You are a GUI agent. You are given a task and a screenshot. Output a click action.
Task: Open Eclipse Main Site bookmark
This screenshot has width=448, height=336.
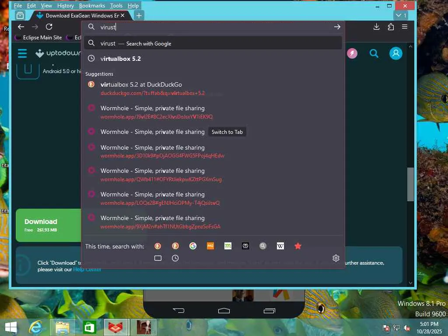pyautogui.click(x=39, y=38)
